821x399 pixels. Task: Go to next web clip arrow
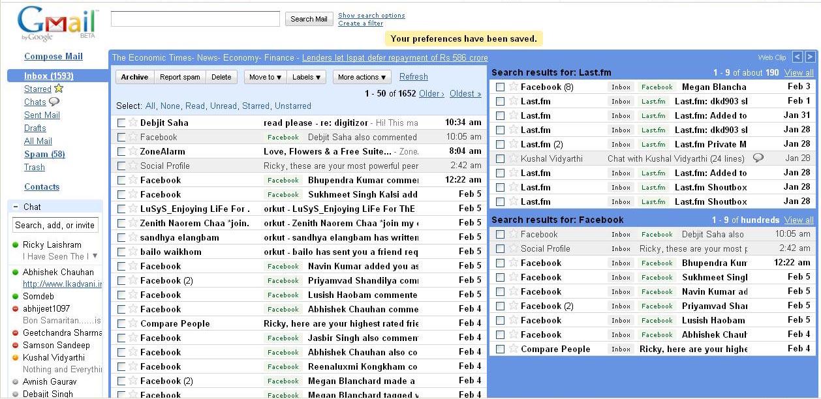810,57
